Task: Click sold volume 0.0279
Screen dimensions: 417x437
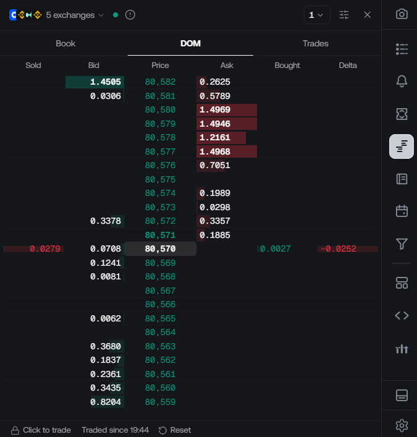Action: (x=45, y=248)
